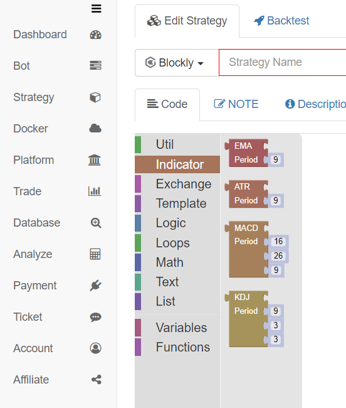Image resolution: width=346 pixels, height=408 pixels.
Task: Click the info icon beside Description
Action: pos(290,104)
